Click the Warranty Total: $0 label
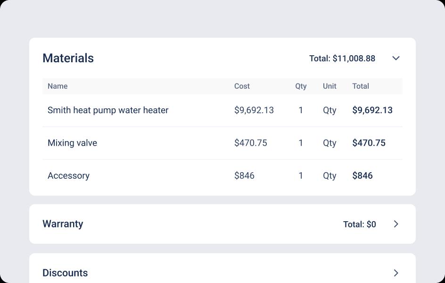The image size is (445, 283). click(359, 224)
